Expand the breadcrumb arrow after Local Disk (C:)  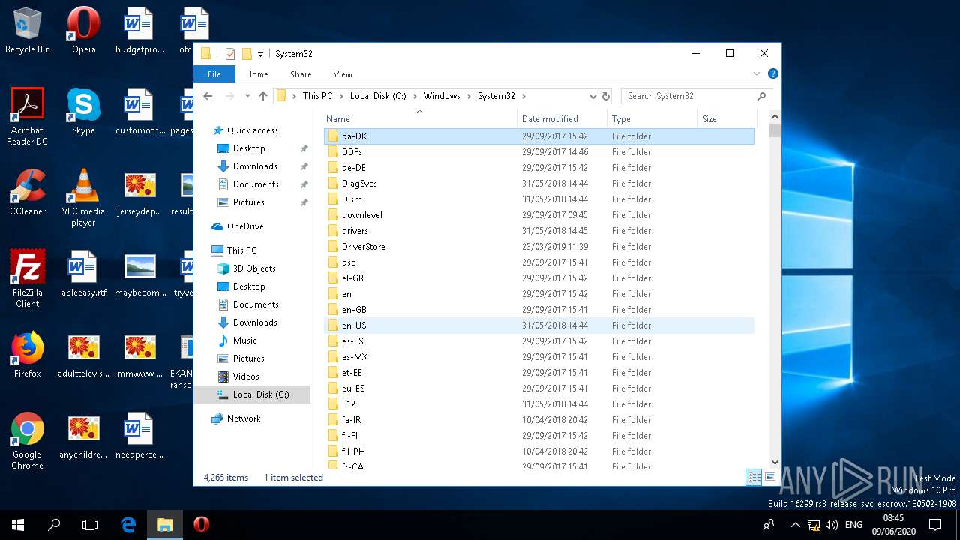coord(415,96)
